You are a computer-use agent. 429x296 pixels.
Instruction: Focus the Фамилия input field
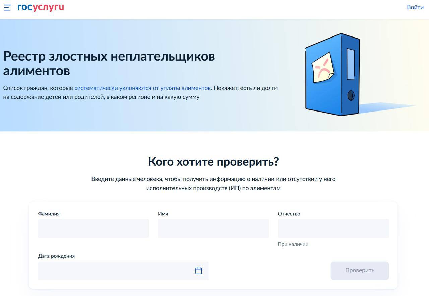tap(93, 229)
